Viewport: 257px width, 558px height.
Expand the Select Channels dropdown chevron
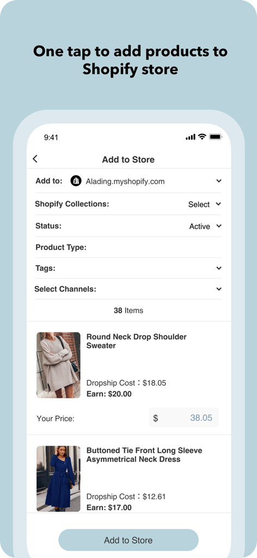[219, 289]
